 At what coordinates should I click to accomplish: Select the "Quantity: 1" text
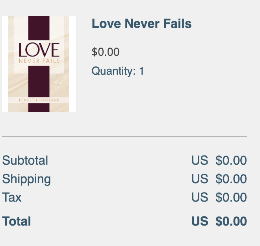click(118, 71)
